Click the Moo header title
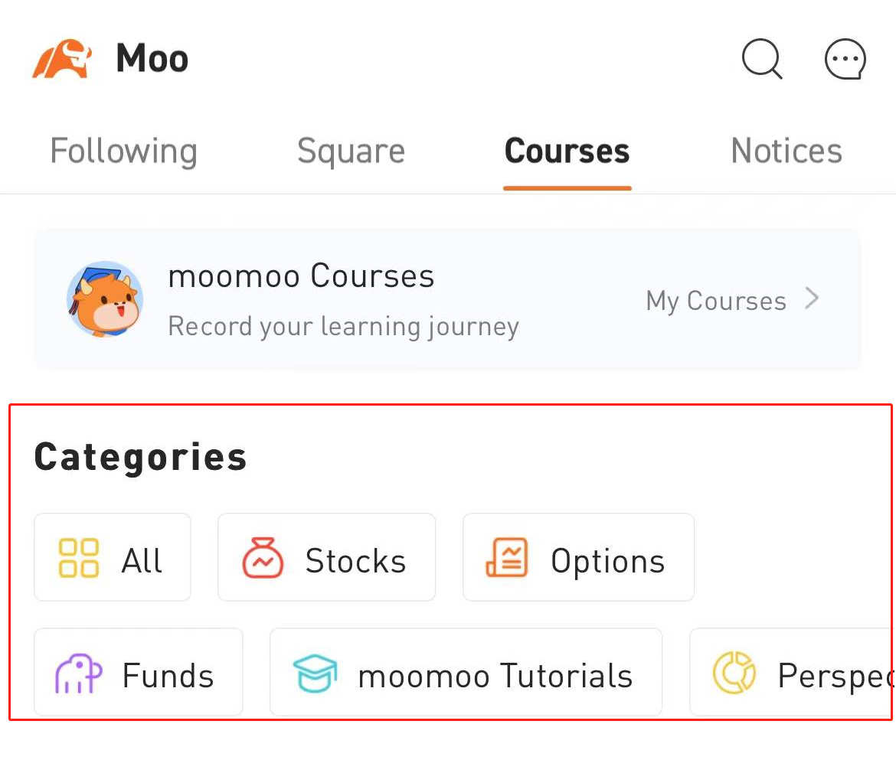896x760 pixels. pos(152,58)
